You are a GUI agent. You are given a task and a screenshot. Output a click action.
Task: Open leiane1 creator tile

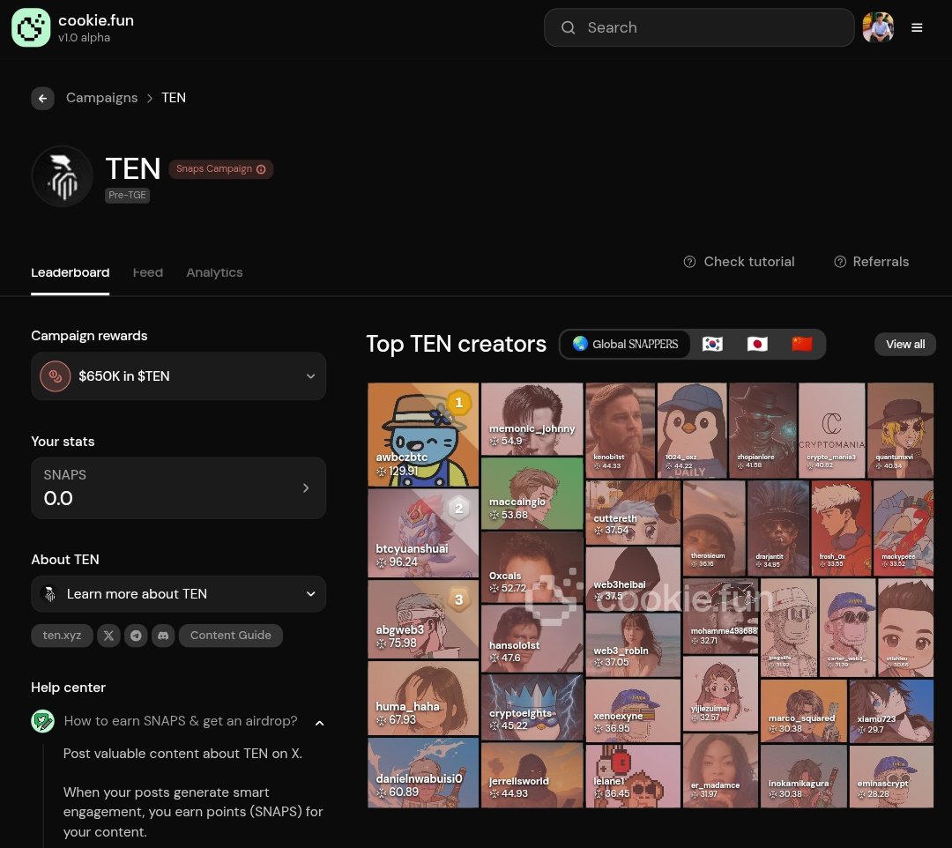[x=633, y=777]
